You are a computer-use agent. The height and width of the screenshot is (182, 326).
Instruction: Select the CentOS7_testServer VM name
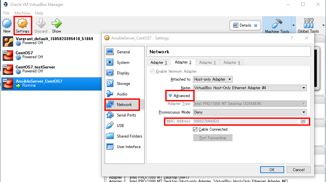pyautogui.click(x=35, y=67)
